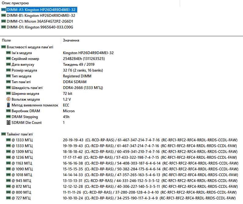Select the value '72 bit'
243x204 pixels.
68,94
